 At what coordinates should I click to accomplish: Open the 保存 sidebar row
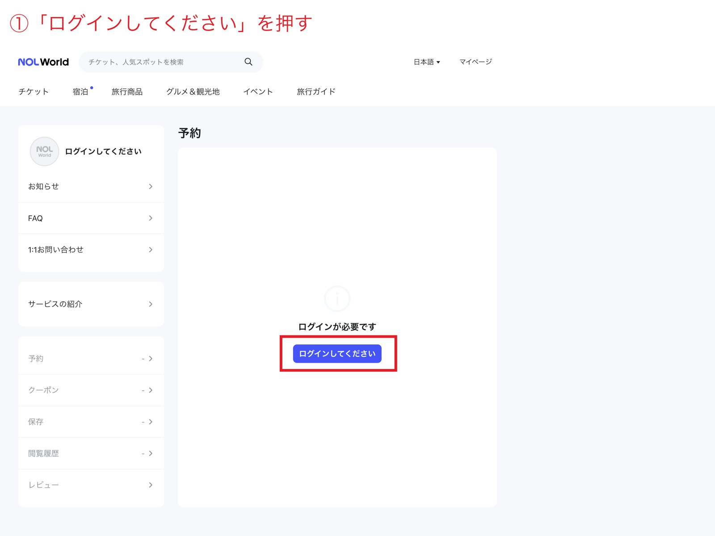(x=91, y=422)
